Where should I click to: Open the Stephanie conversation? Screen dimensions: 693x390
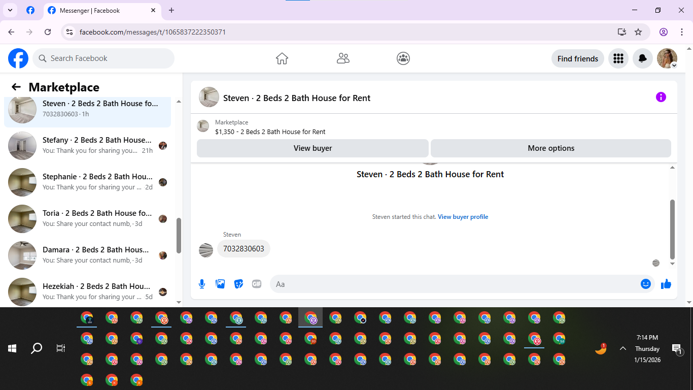tap(87, 182)
